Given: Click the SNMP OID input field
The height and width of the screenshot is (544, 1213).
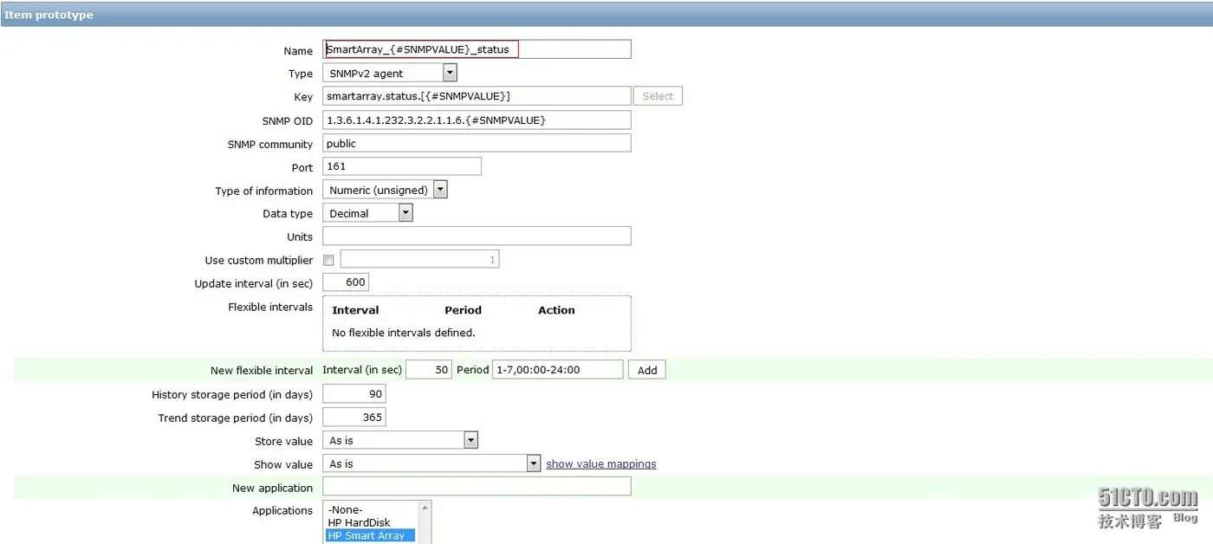Looking at the screenshot, I should [x=477, y=120].
